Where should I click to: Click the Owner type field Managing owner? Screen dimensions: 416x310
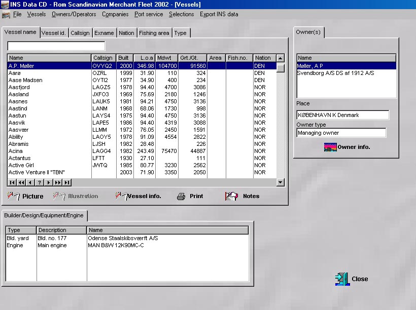pyautogui.click(x=341, y=133)
